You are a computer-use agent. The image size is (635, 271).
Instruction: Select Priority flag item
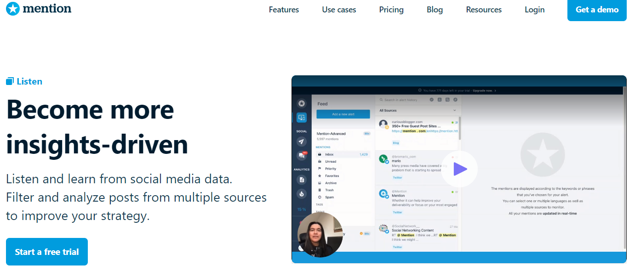coord(343,169)
